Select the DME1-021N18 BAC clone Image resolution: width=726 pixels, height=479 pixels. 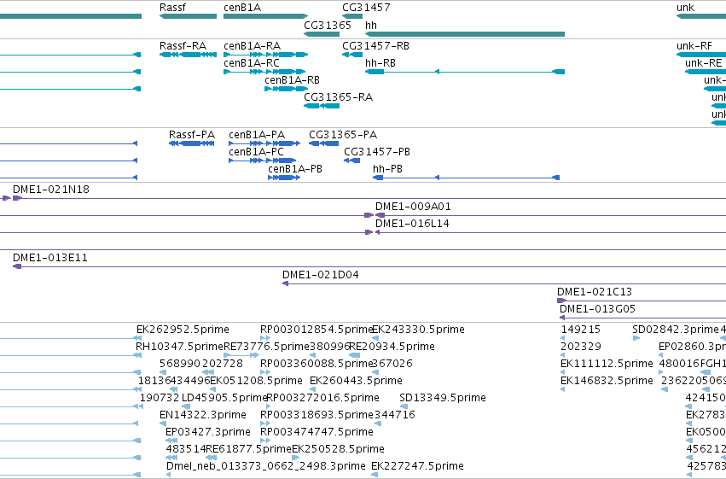coord(369,198)
